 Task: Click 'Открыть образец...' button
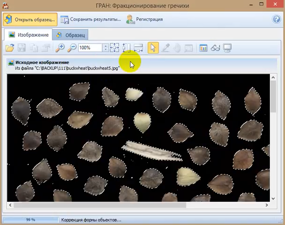coord(30,19)
